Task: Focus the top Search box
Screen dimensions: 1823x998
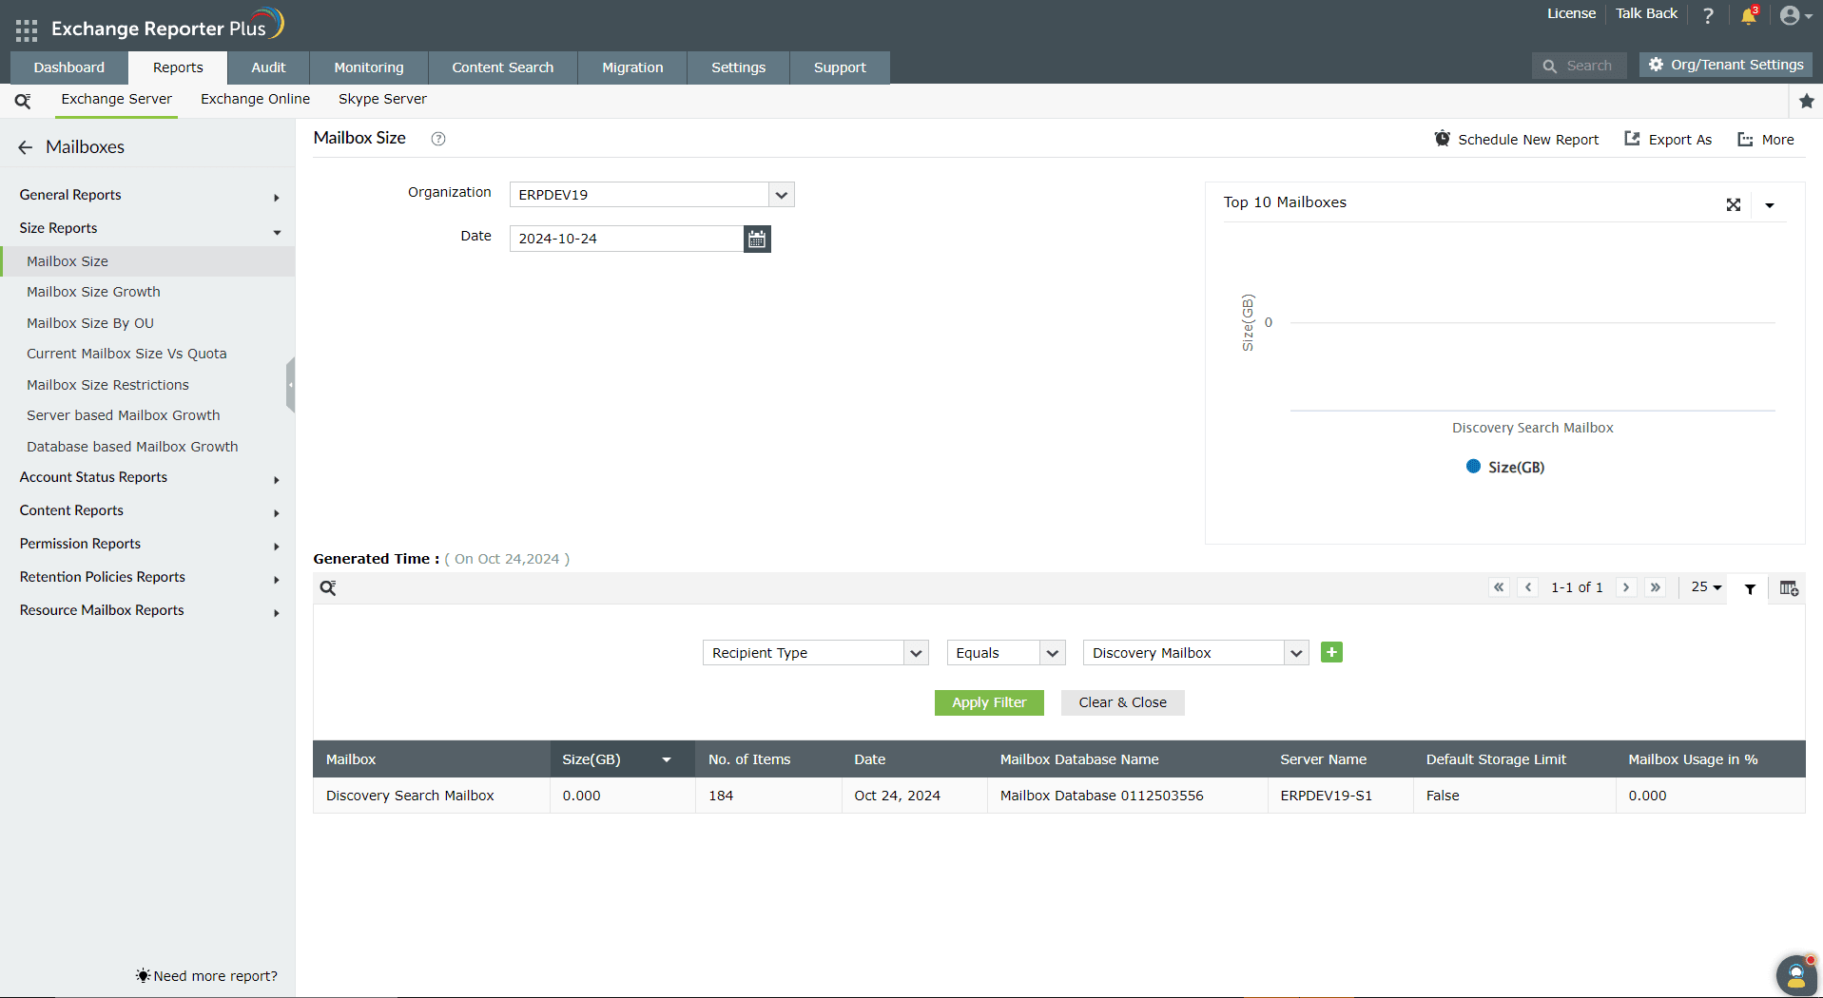Action: 1580,66
